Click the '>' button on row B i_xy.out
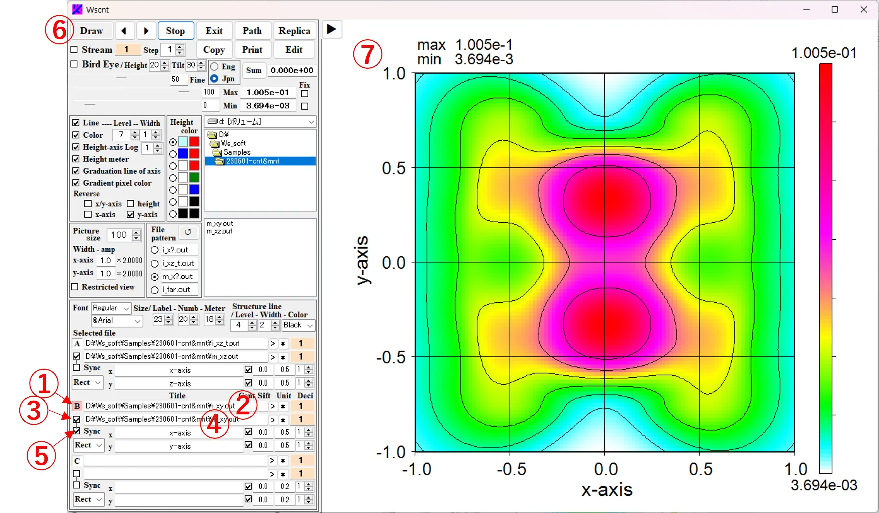 click(273, 406)
